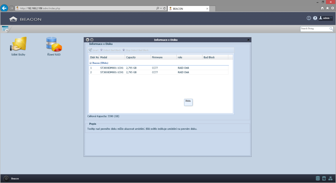Click the Smart toolbar button

tap(94, 50)
